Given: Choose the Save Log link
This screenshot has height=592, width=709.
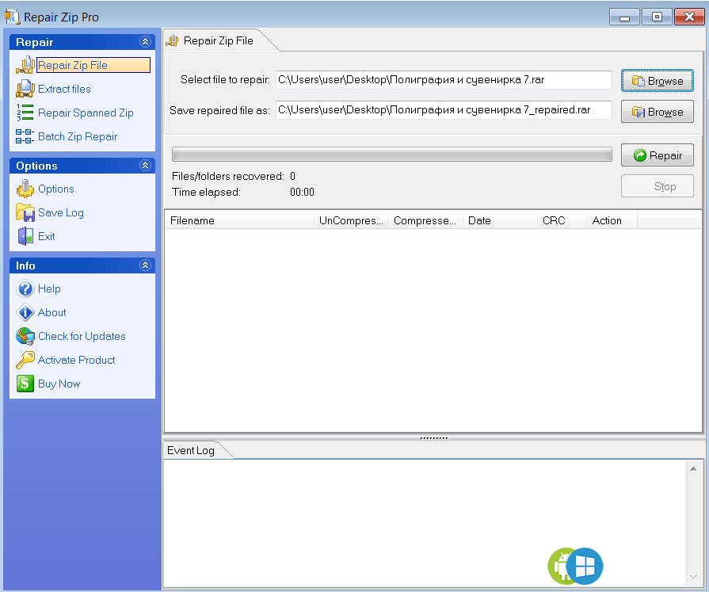Looking at the screenshot, I should (x=61, y=212).
